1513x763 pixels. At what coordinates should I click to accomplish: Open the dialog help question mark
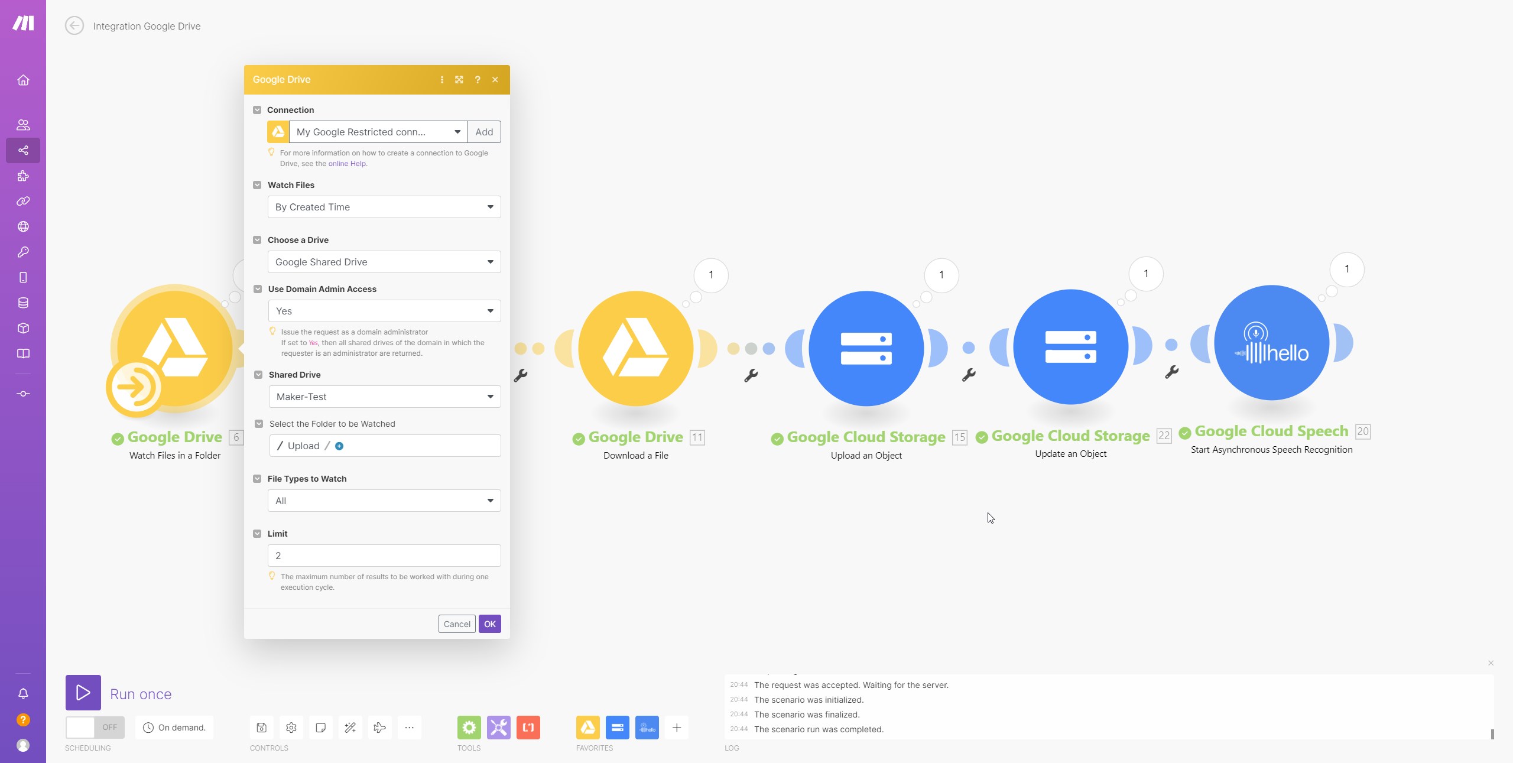point(478,80)
